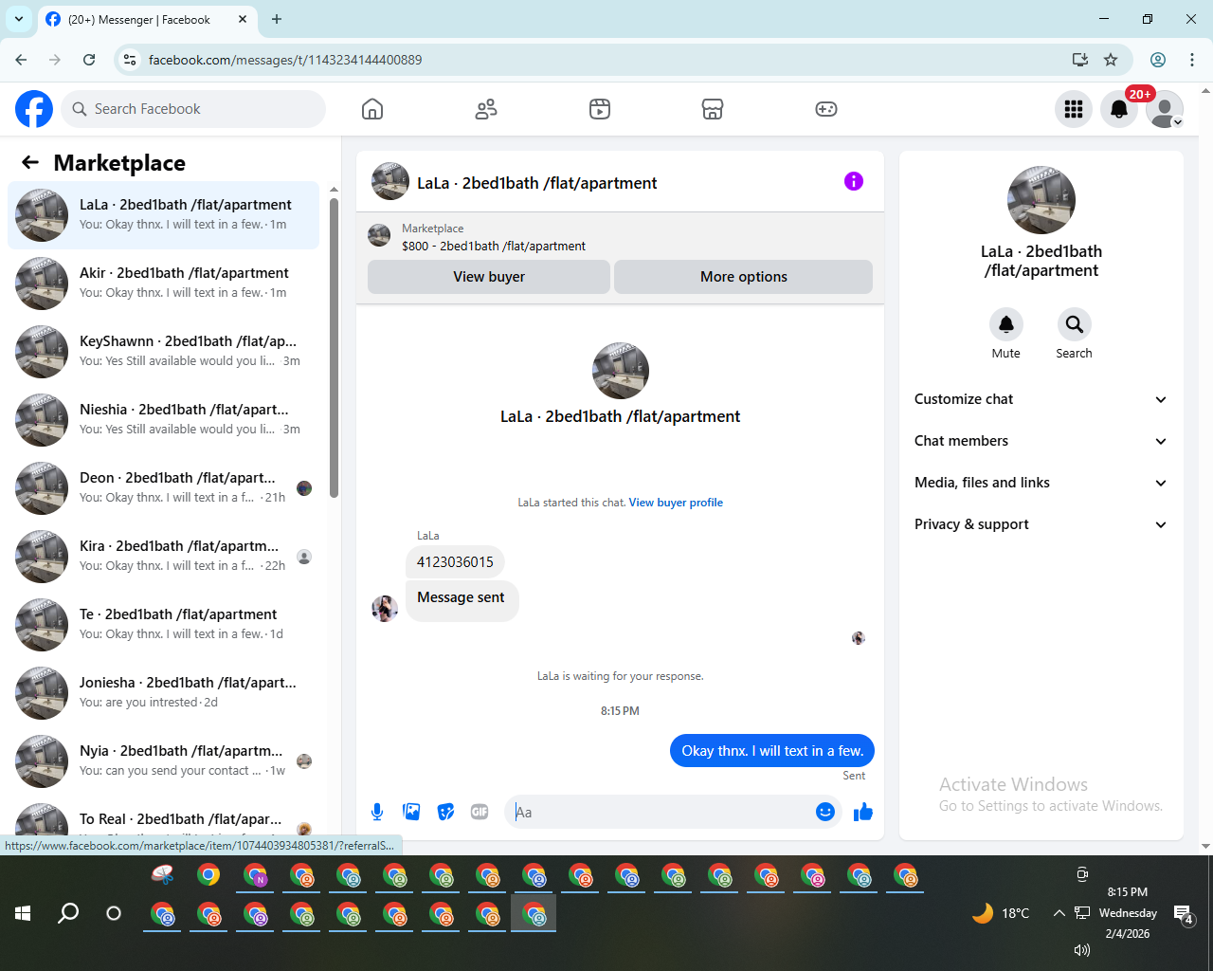Choose a GIF for the message
This screenshot has height=971, width=1213.
[480, 812]
